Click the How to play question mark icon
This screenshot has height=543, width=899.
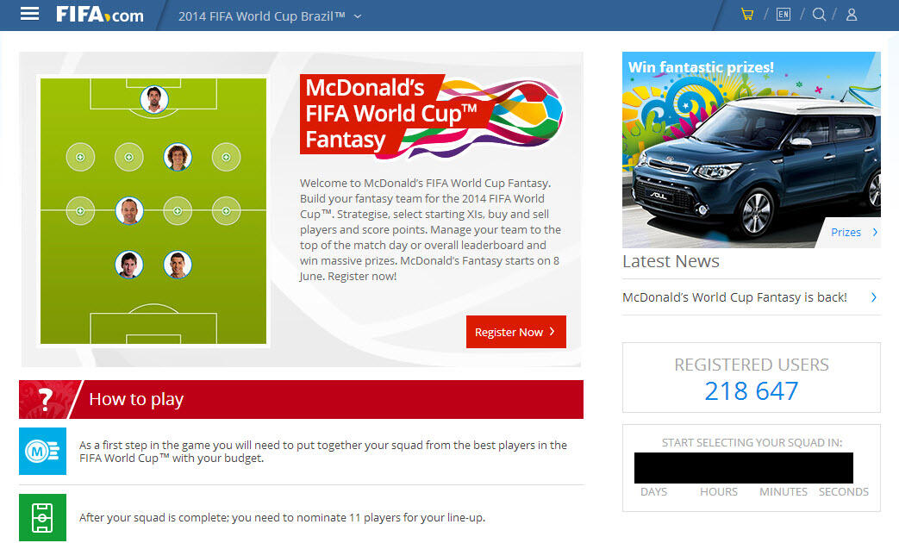tap(46, 399)
